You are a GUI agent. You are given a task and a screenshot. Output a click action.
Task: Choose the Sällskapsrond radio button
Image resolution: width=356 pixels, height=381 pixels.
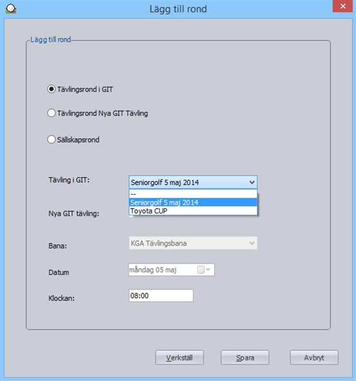coord(52,139)
